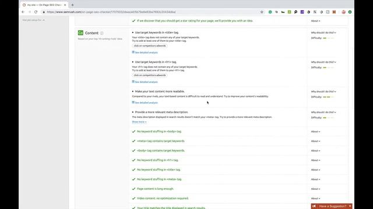
Task: Expand About for meta tag contains target keywords
Action: coord(315,141)
